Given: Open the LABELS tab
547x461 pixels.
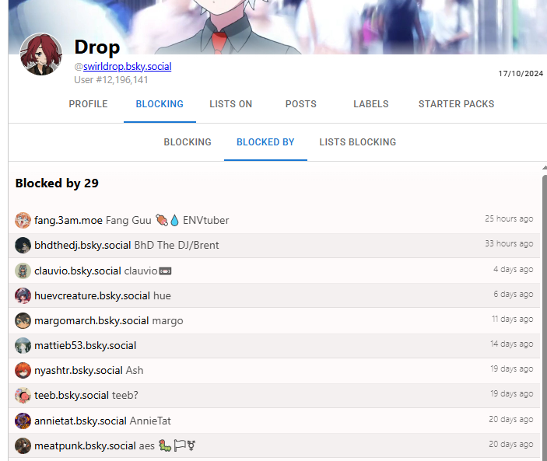Looking at the screenshot, I should [x=371, y=104].
